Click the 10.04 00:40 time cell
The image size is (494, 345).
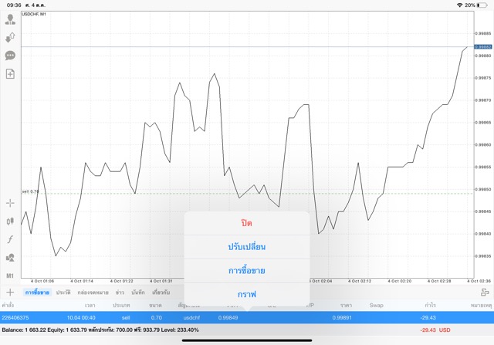point(81,317)
